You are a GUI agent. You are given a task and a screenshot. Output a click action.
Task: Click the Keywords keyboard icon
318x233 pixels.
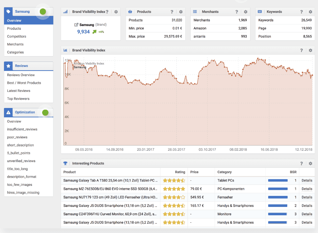tap(259, 12)
